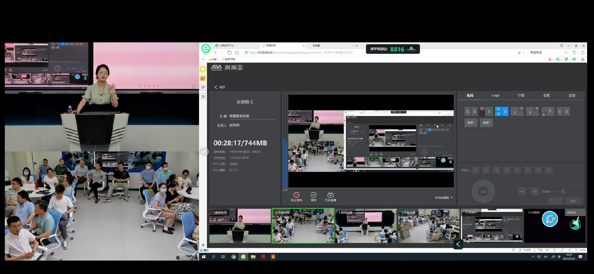Start live broadcast with the TV icon
Screen dimensions: 594x274
click(x=330, y=195)
